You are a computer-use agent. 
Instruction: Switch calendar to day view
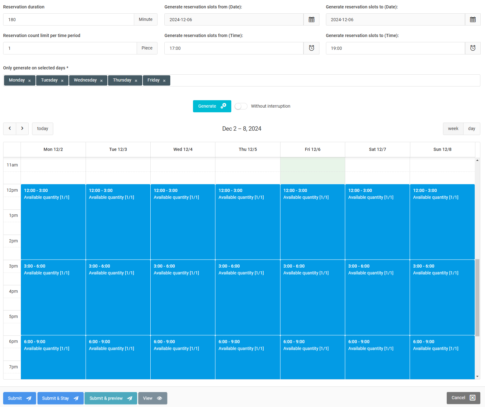(x=472, y=129)
